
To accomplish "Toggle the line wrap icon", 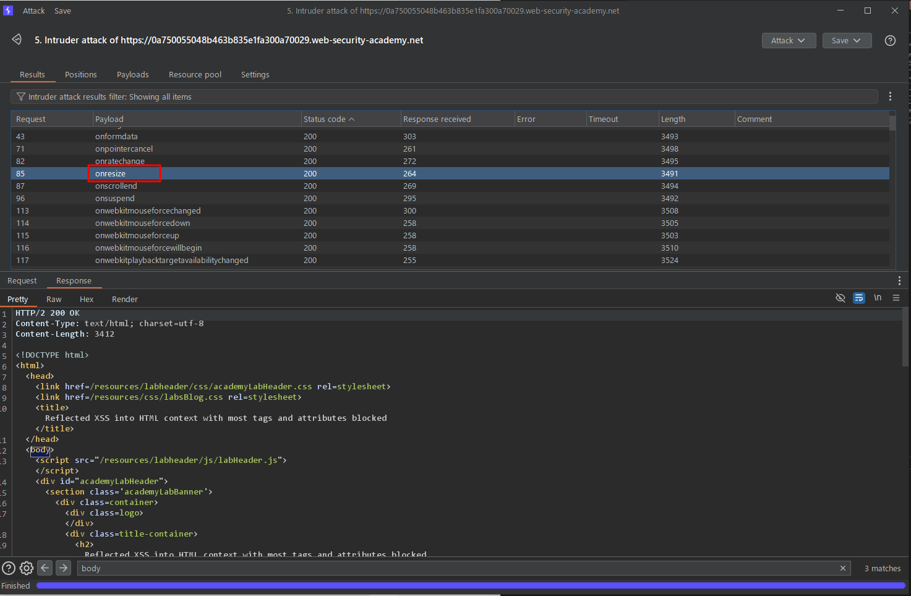I will 858,298.
